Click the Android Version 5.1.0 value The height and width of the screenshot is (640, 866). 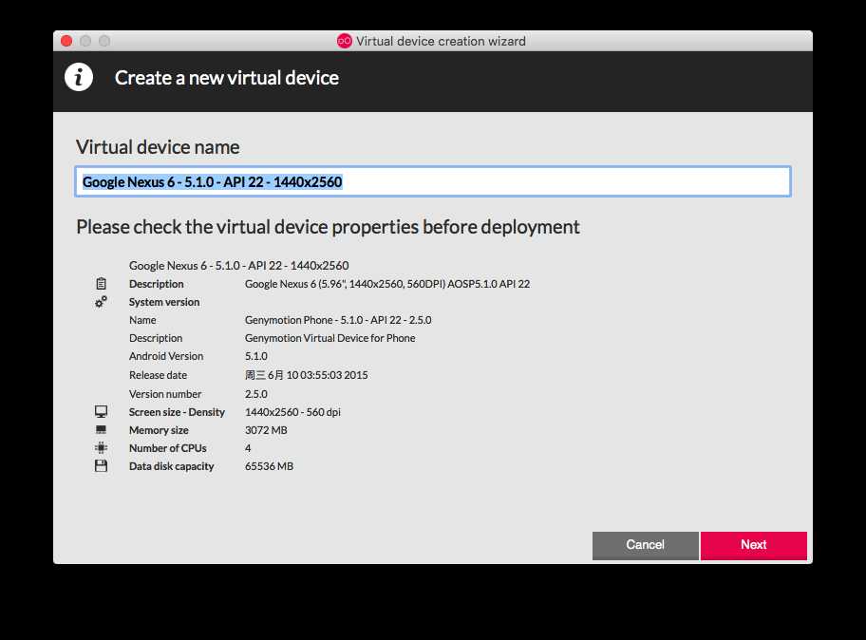point(256,356)
